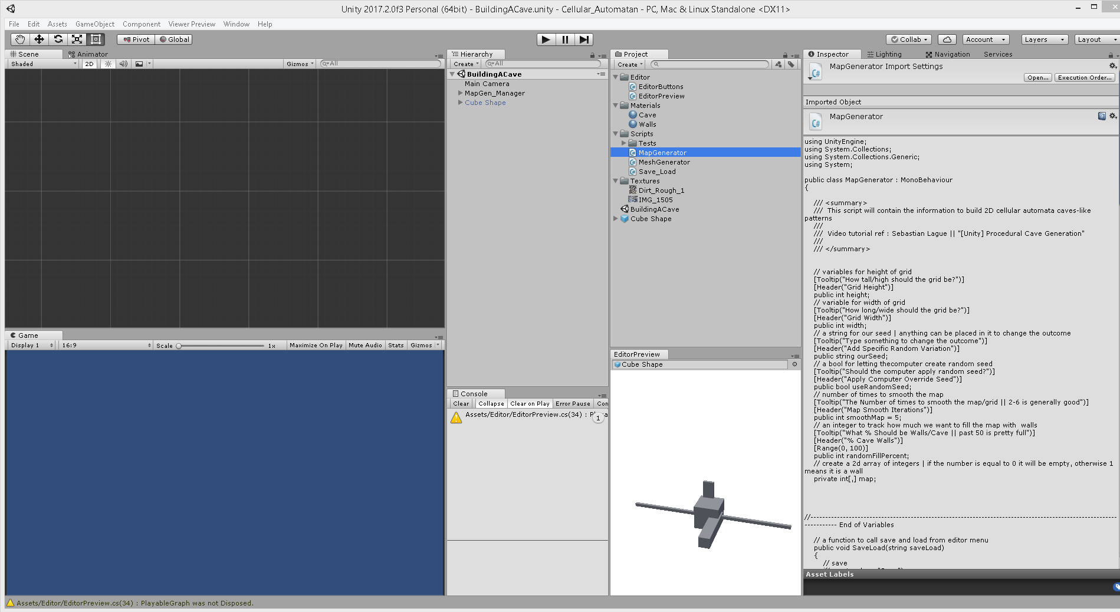The image size is (1120, 612).
Task: Open the Account dropdown
Action: pos(986,40)
